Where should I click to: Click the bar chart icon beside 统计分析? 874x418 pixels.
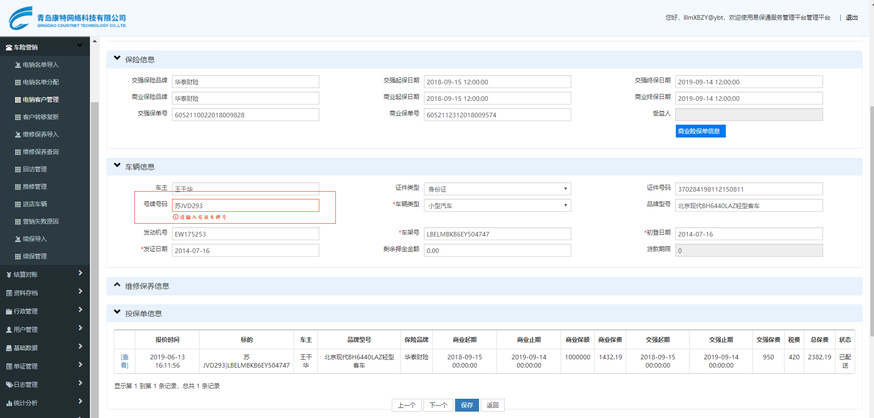coord(9,403)
